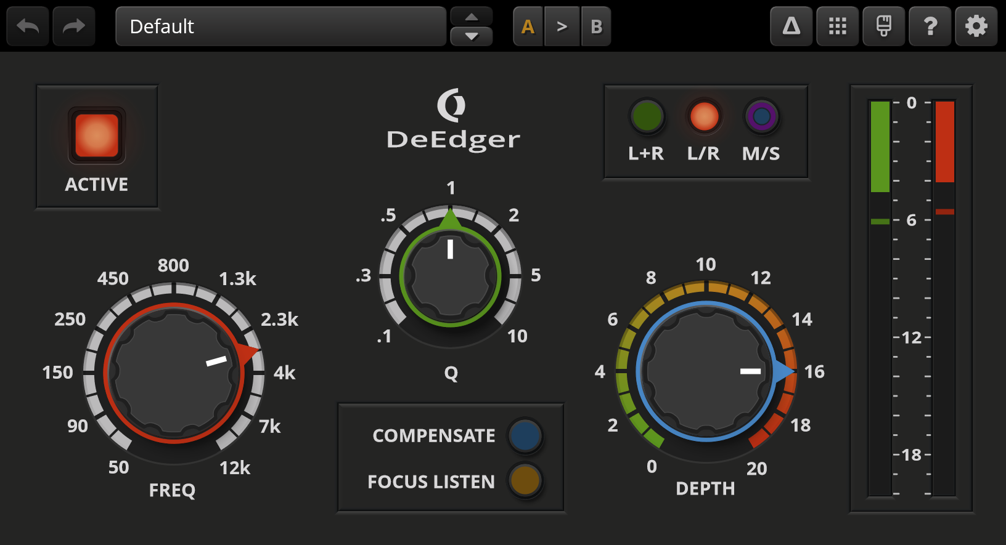Select previous preset with up arrow
The image size is (1006, 545).
(472, 17)
